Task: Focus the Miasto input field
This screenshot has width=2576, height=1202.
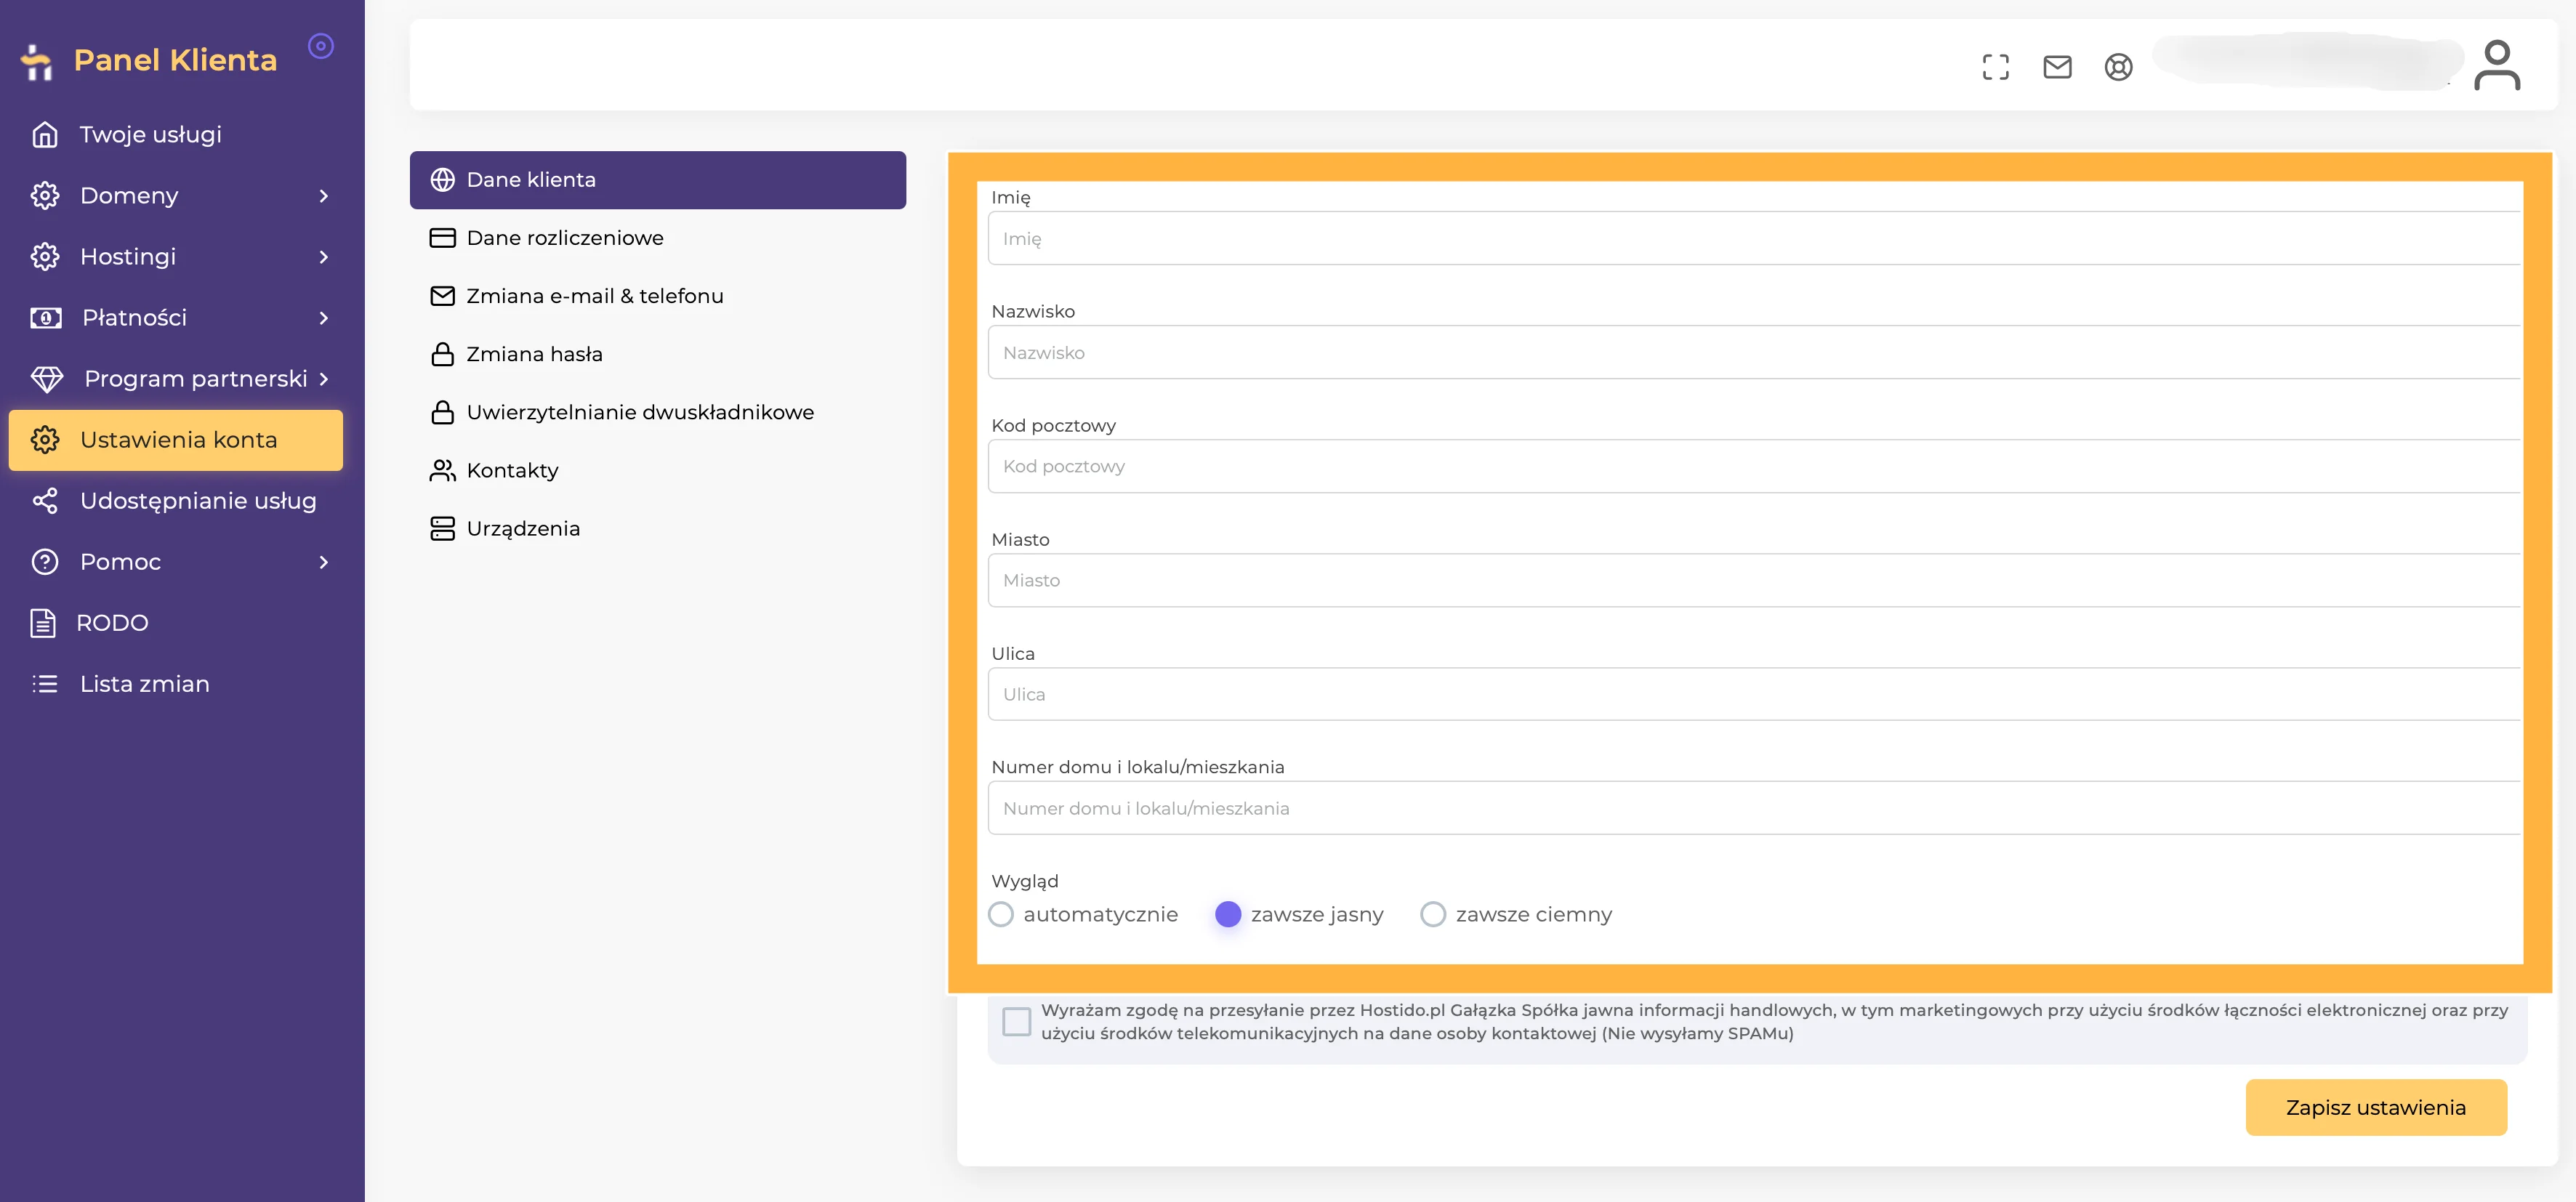Action: (1754, 580)
